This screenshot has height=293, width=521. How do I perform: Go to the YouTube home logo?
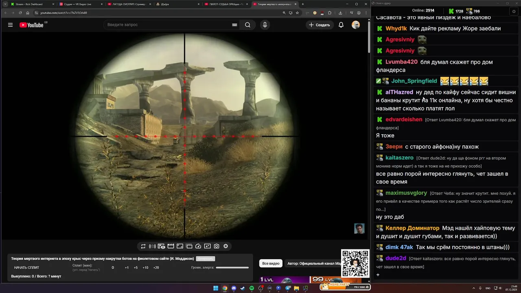click(x=31, y=25)
